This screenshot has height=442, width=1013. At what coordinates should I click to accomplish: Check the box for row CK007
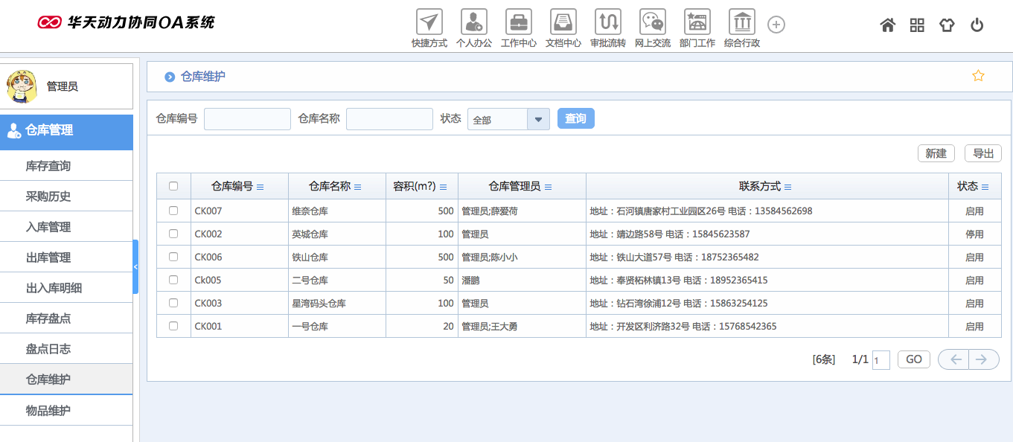[x=173, y=211]
